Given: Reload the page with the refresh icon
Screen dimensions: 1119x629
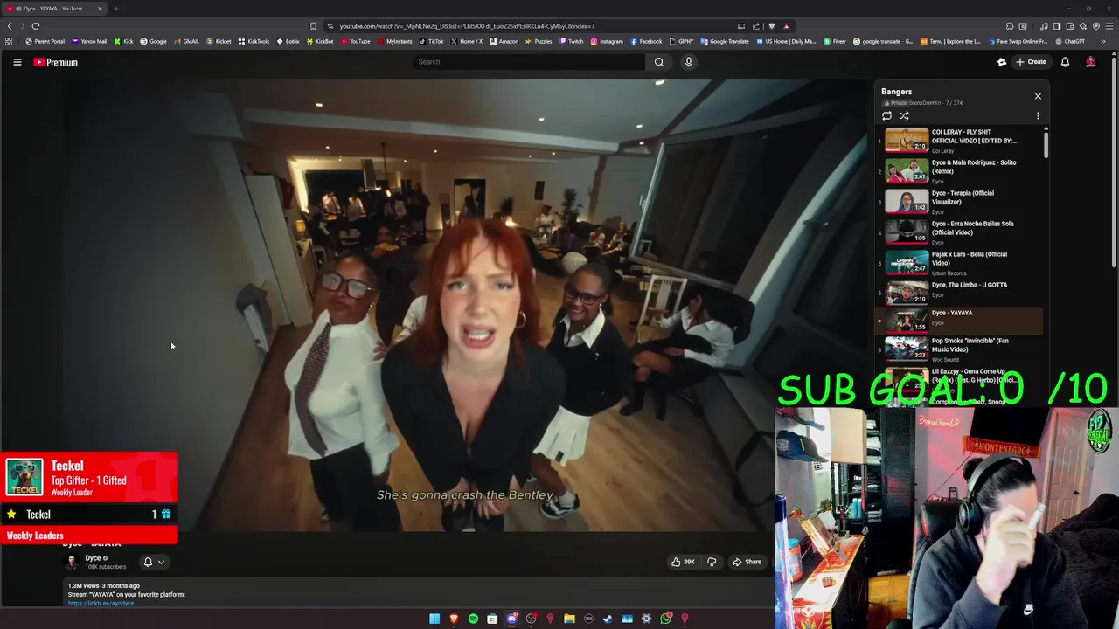Looking at the screenshot, I should pyautogui.click(x=36, y=26).
